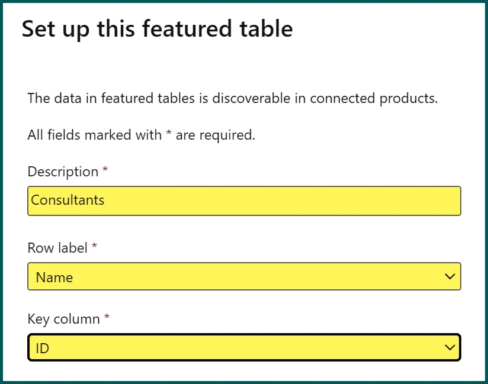Open the Key column dropdown
Screen dimensions: 488x384
click(243, 348)
